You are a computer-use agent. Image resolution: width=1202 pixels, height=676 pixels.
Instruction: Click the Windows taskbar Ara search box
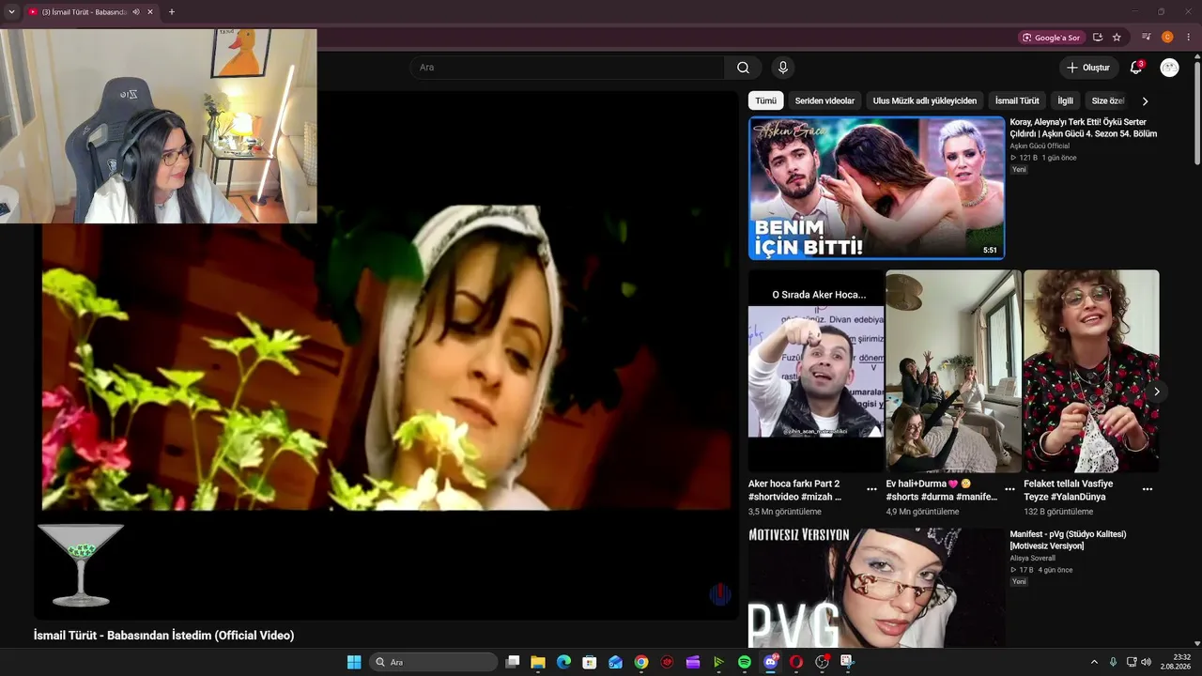pos(433,662)
